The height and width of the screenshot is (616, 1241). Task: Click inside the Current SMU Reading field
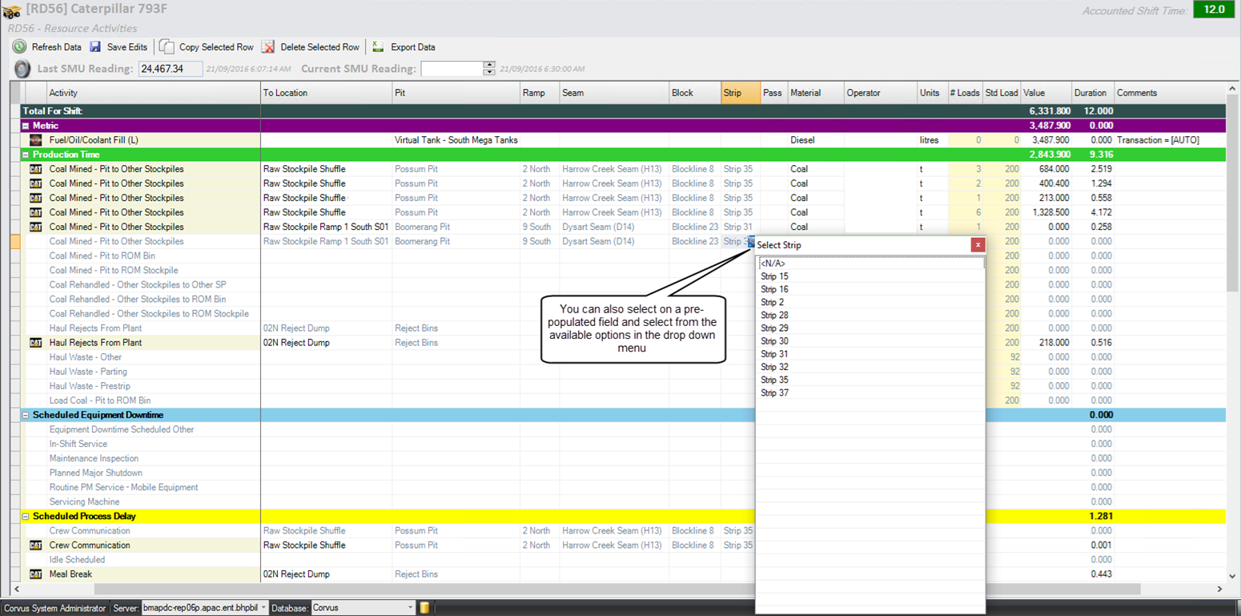coord(452,69)
